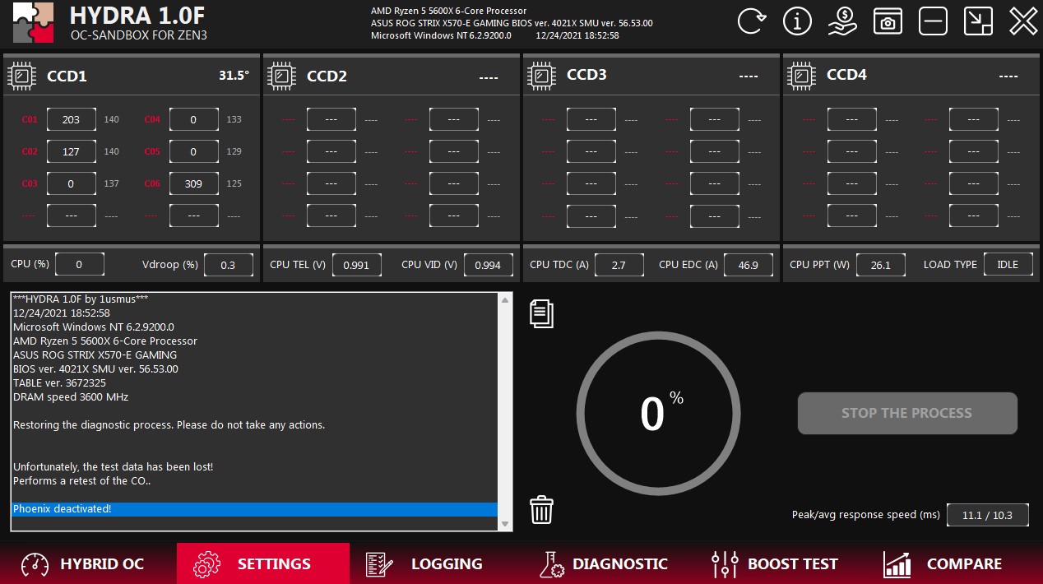Click the CCD3 panel title

(586, 75)
